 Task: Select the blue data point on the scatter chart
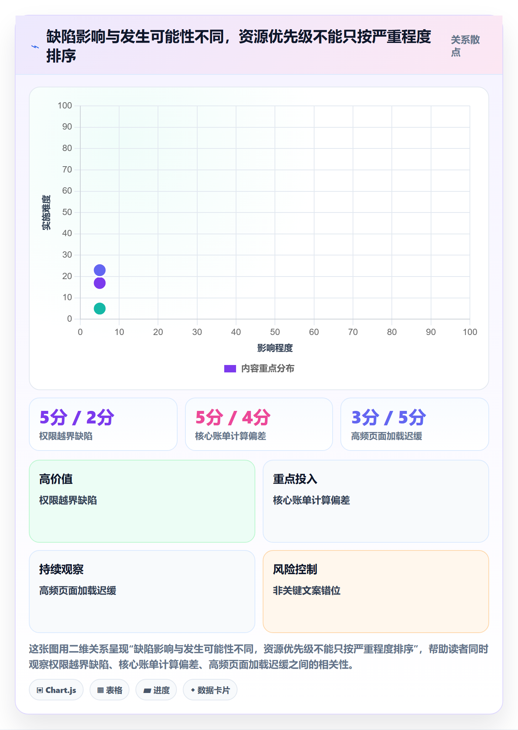click(x=100, y=270)
